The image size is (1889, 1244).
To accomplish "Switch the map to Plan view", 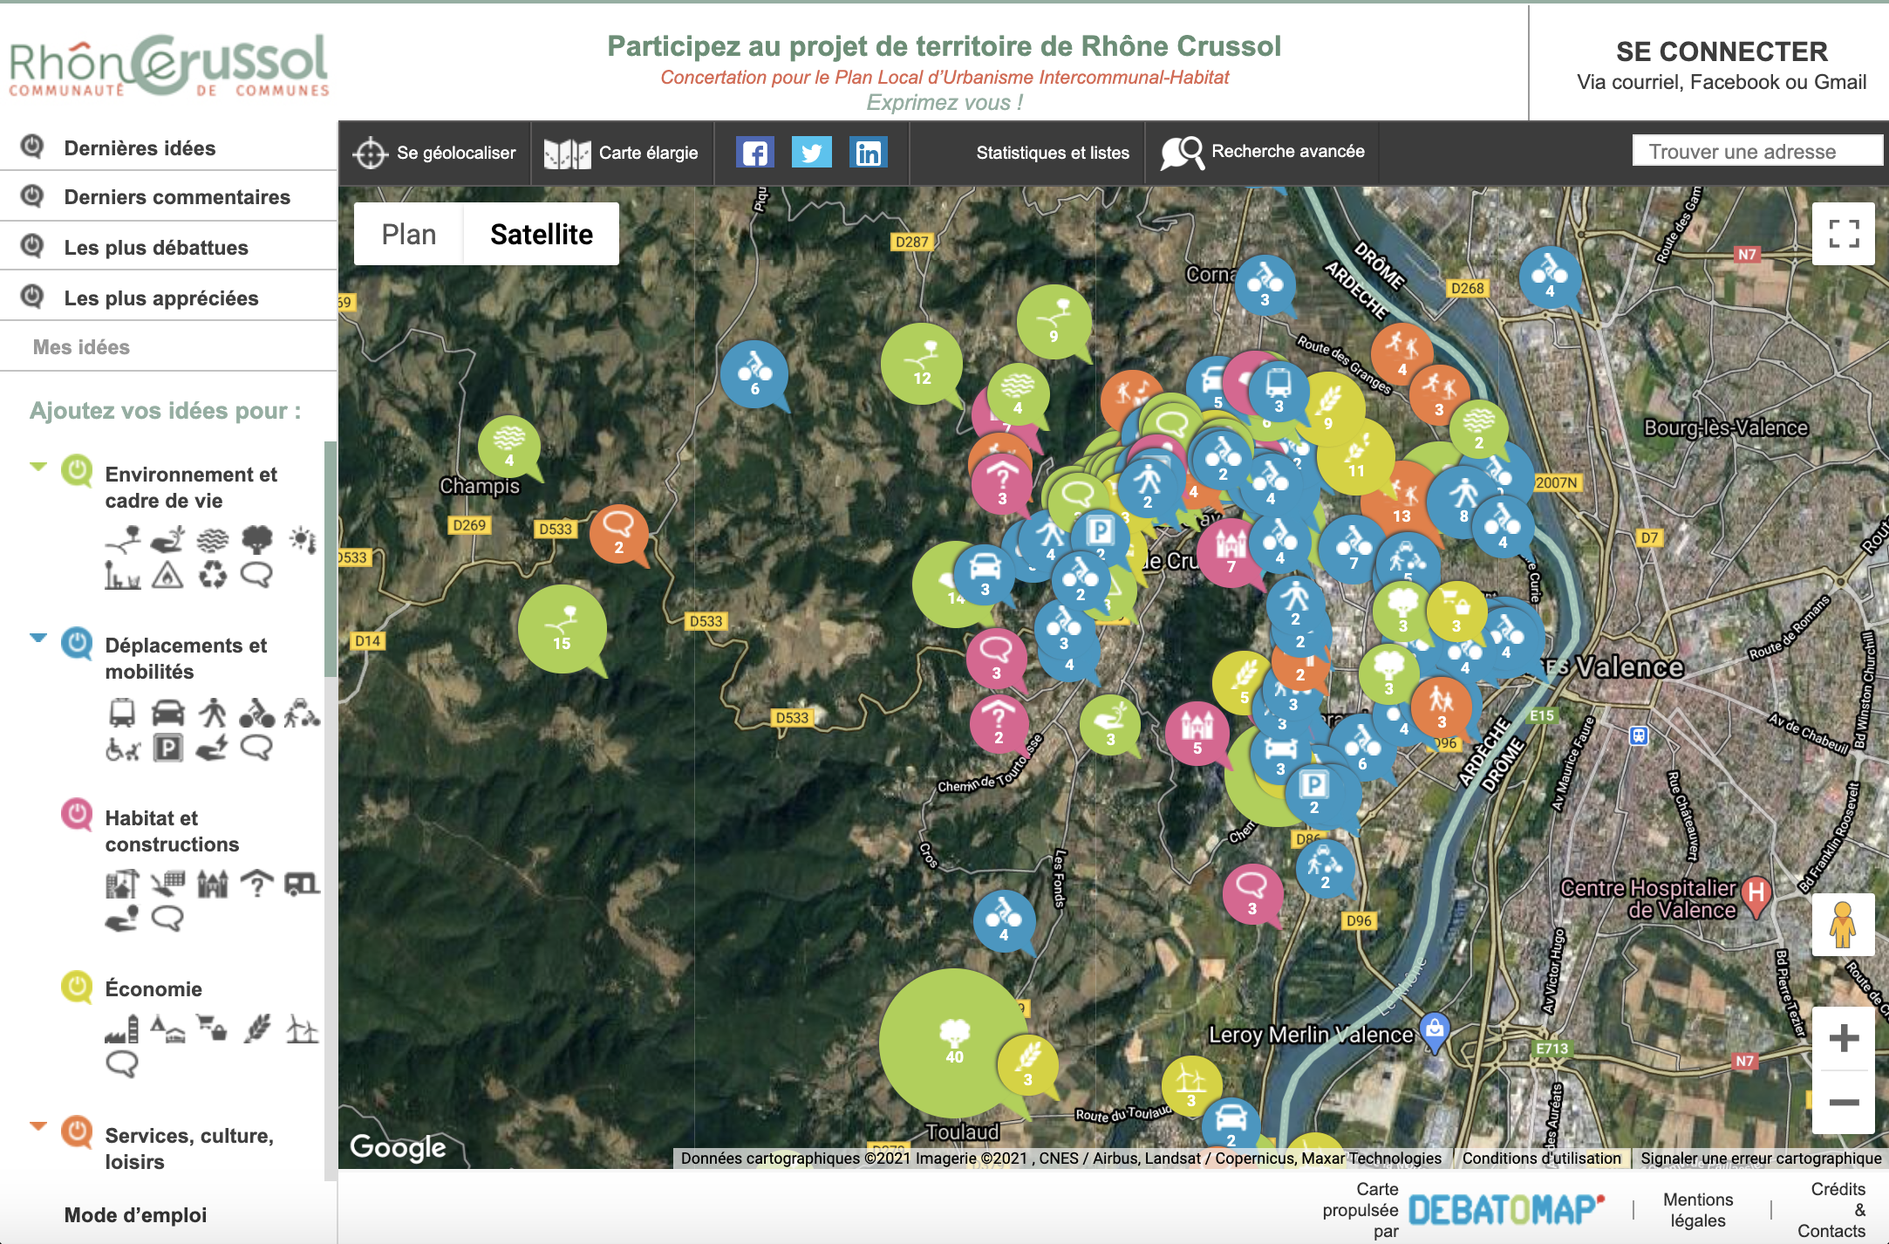I will pyautogui.click(x=408, y=234).
